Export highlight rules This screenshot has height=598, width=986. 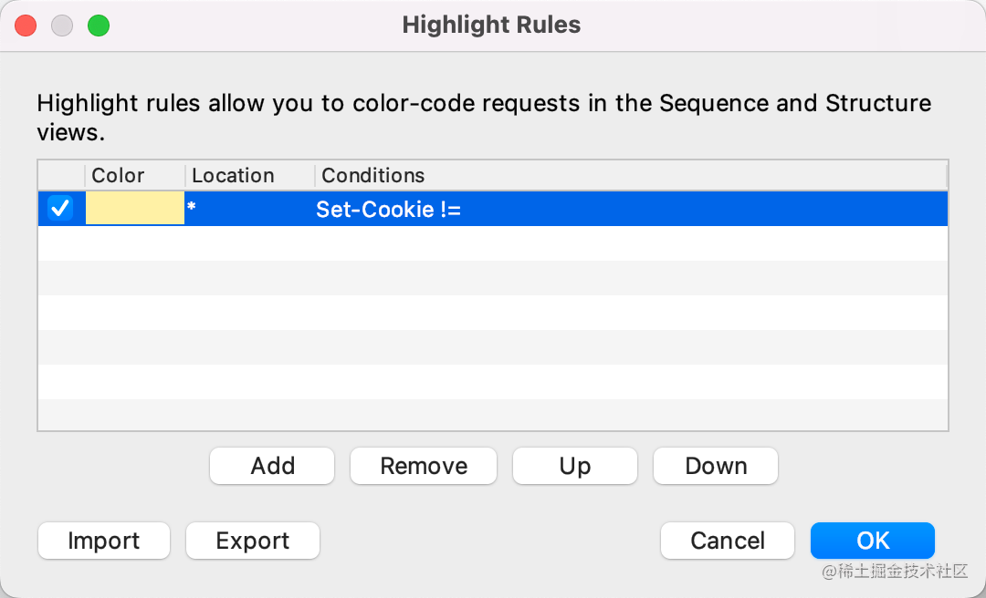[x=253, y=541]
